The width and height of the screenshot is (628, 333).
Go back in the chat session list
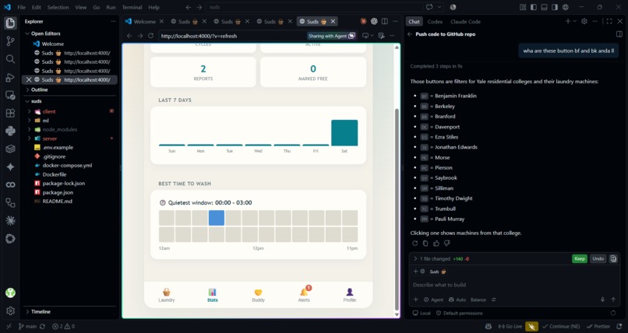(x=410, y=34)
